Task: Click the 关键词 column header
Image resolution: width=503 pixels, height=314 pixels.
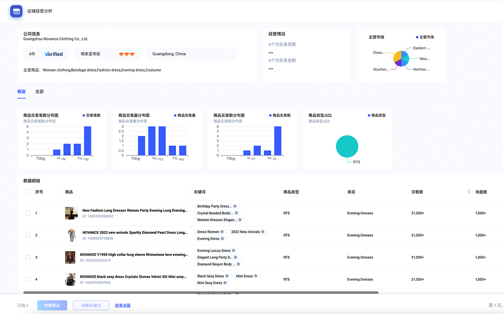Action: coord(200,192)
